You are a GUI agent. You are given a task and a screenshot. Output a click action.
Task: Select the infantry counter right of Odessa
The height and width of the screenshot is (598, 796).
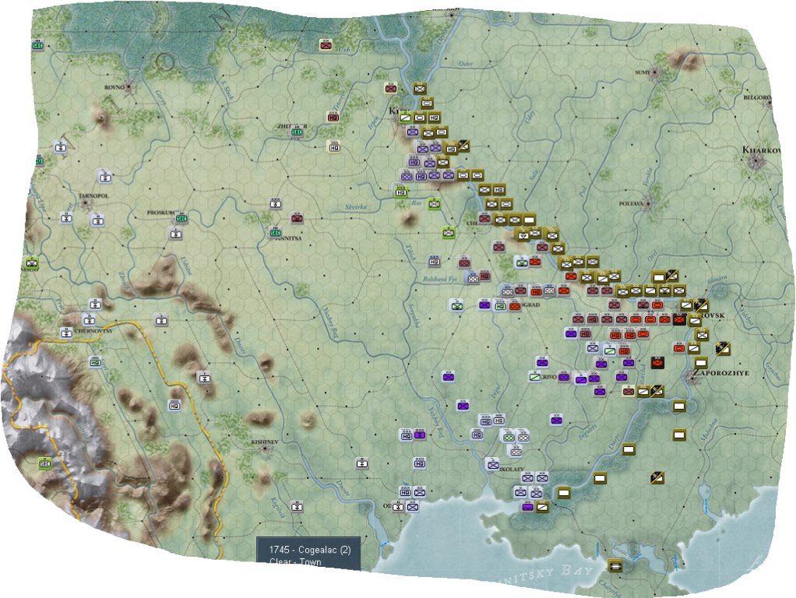click(x=413, y=506)
